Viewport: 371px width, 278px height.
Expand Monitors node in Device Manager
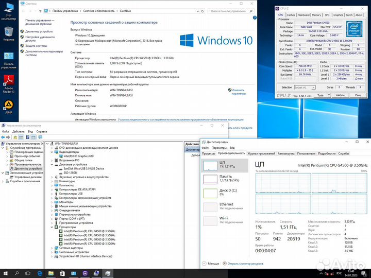point(52,202)
